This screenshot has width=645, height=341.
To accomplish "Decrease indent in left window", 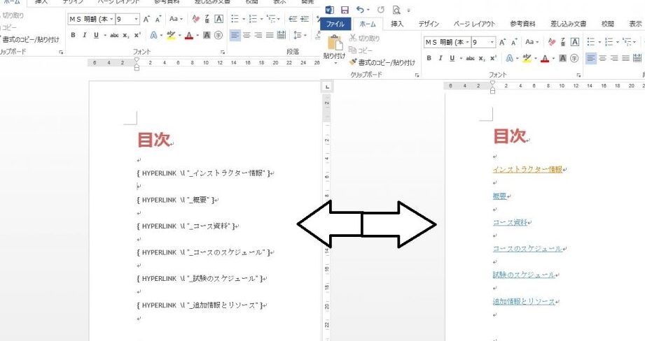I will click(x=293, y=19).
